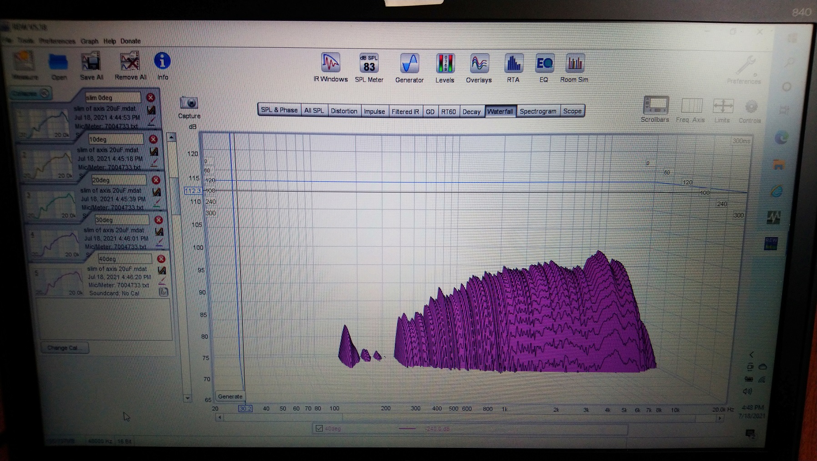
Task: Click the slim 0deg trace colour line
Action: click(x=151, y=122)
